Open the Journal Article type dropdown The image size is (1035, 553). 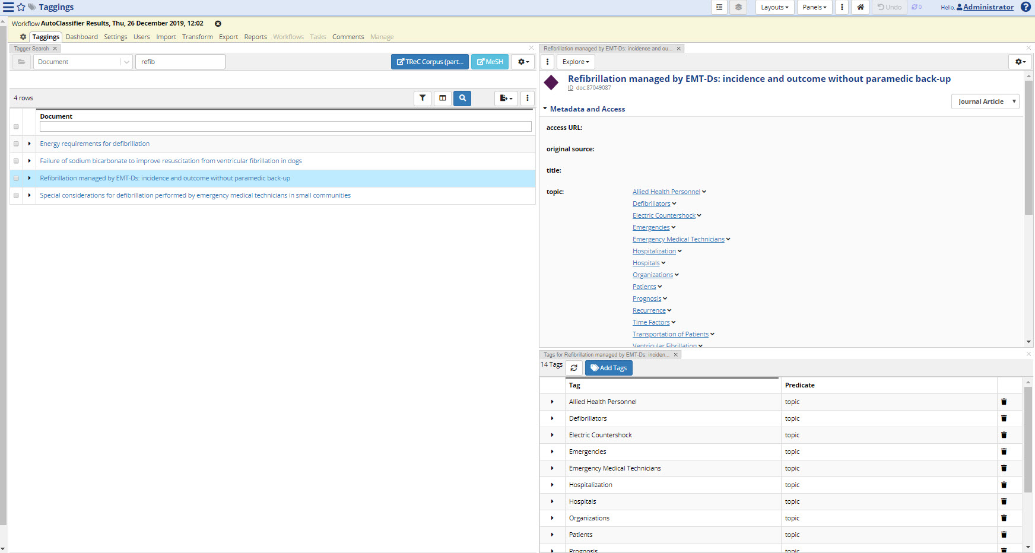985,101
